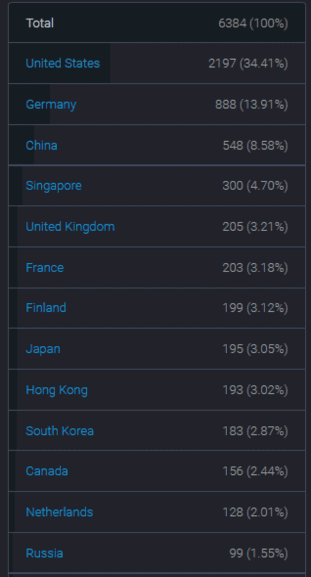
Task: Follow the Canada link
Action: pos(47,471)
